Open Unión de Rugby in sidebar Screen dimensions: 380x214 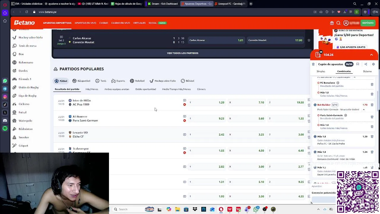[28, 87]
